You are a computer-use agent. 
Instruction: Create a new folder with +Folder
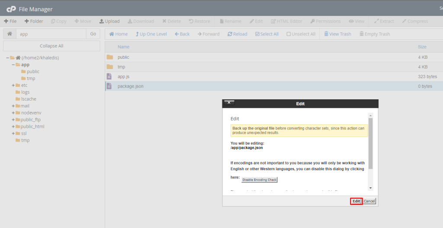(x=34, y=21)
